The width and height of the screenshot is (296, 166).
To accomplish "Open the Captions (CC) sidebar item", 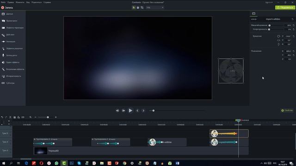I will [x=8, y=83].
